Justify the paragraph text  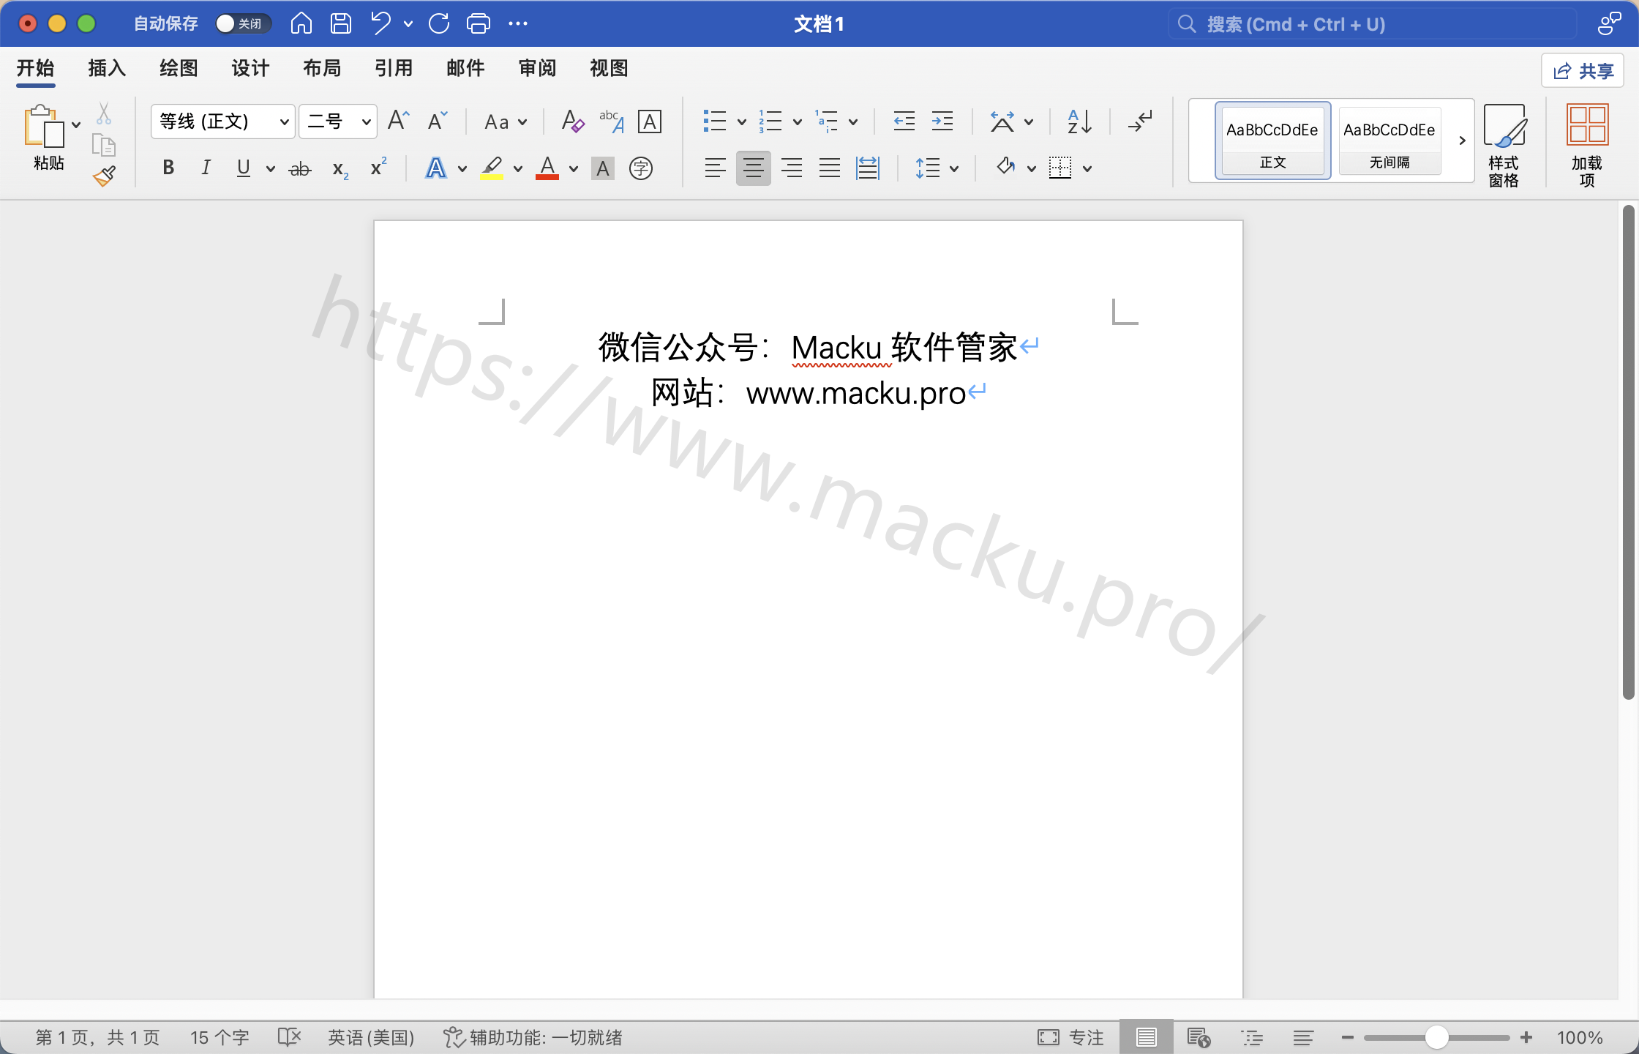[x=829, y=168]
